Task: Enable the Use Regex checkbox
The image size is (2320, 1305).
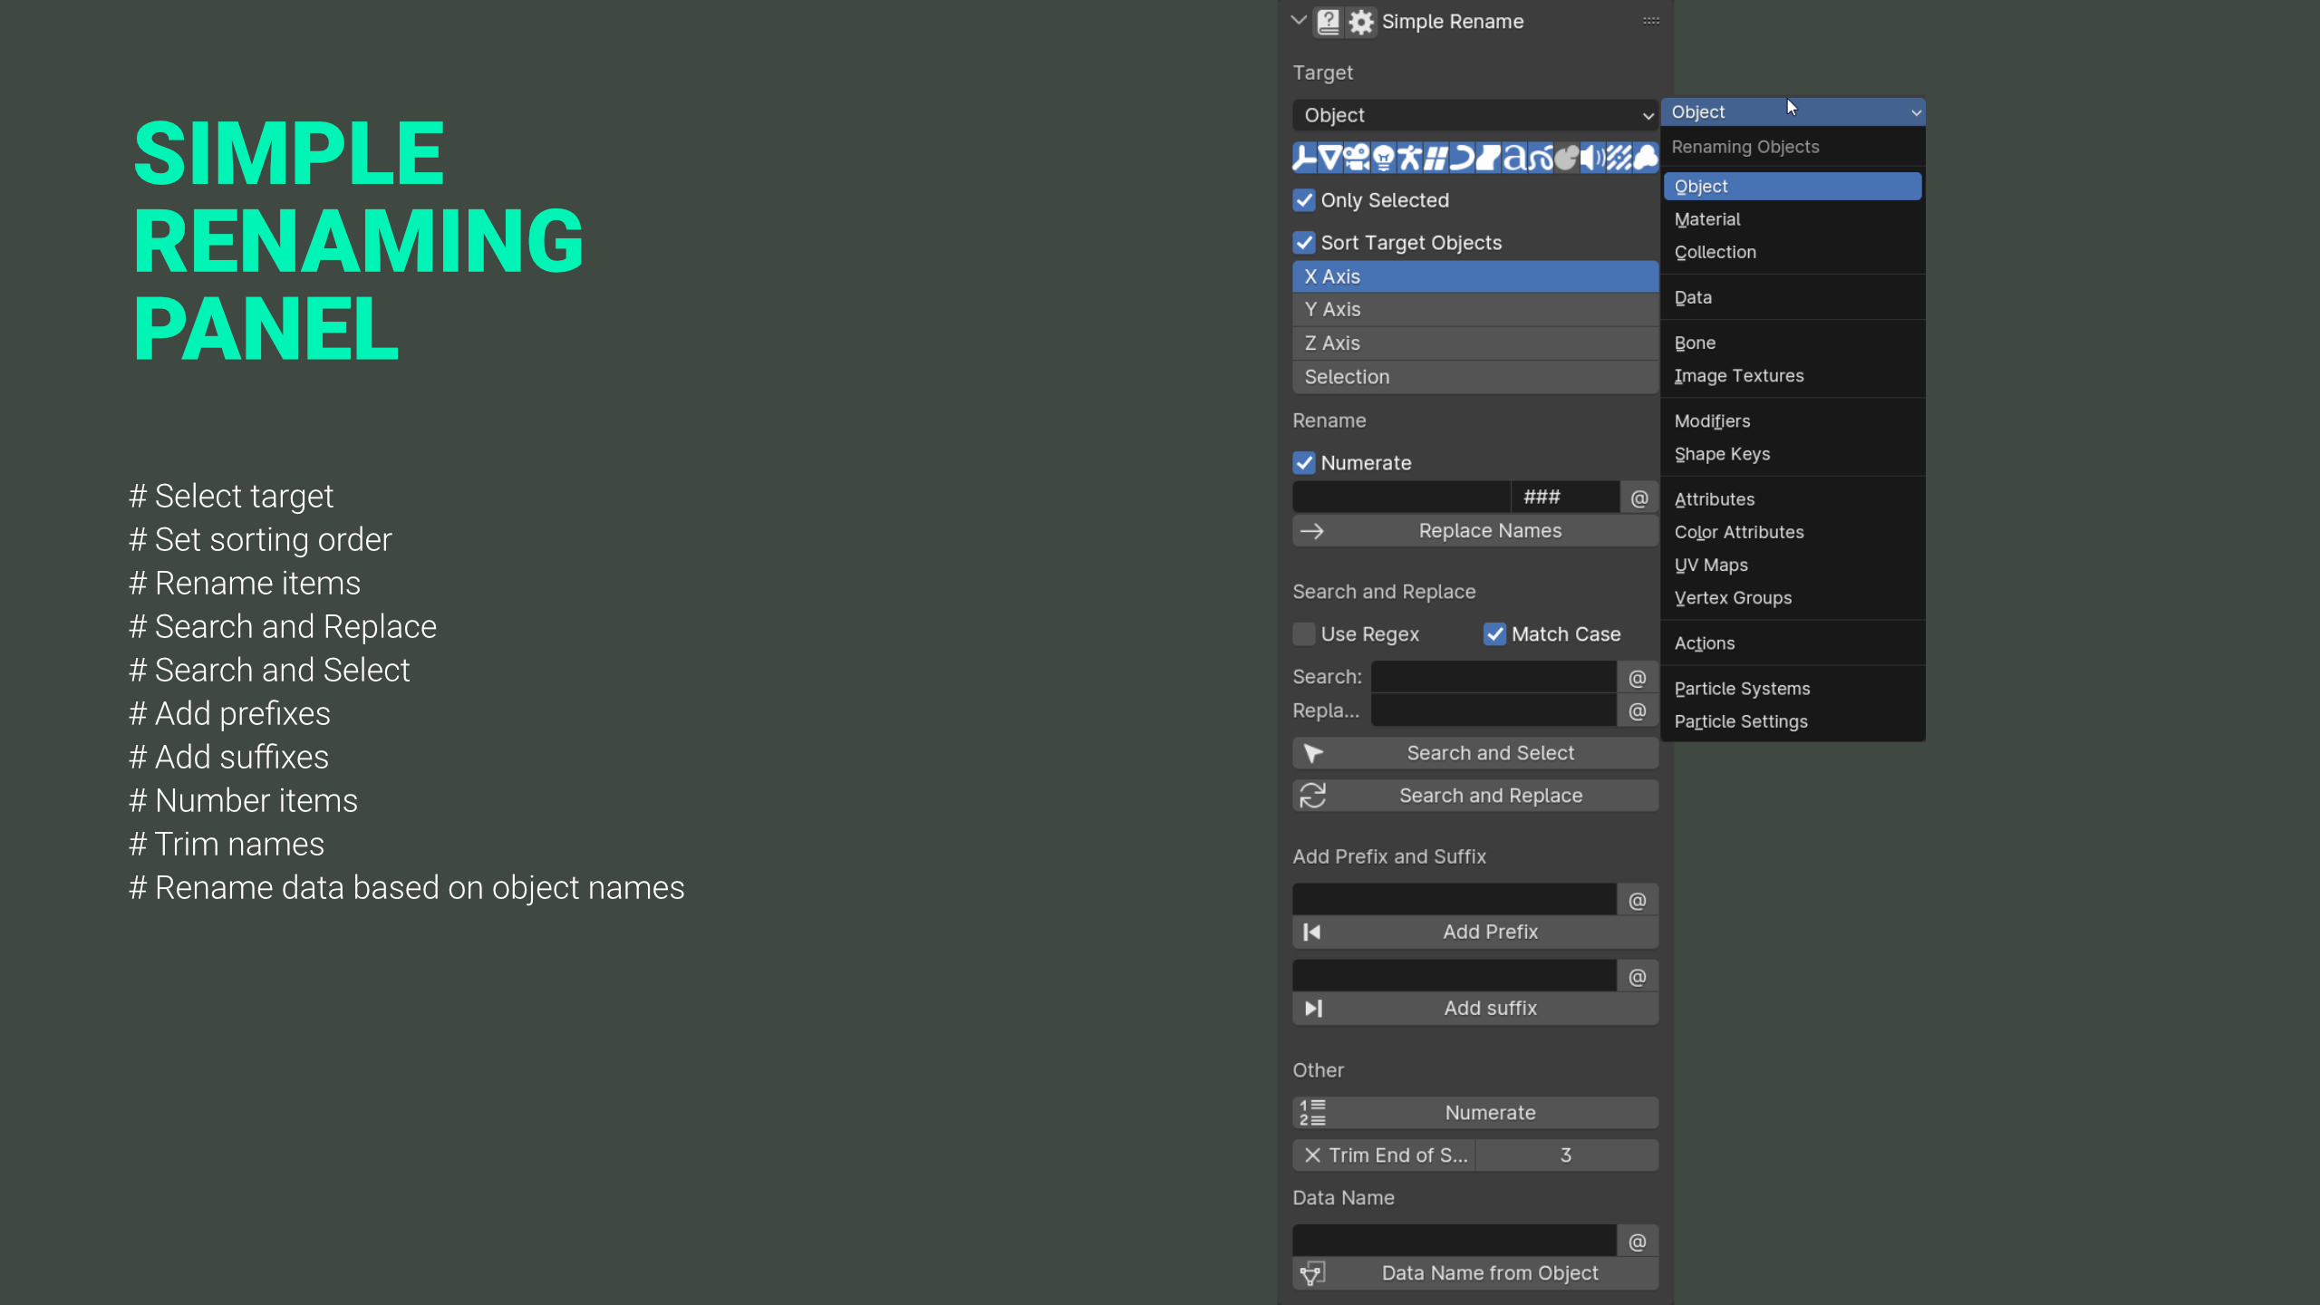Action: pos(1304,633)
